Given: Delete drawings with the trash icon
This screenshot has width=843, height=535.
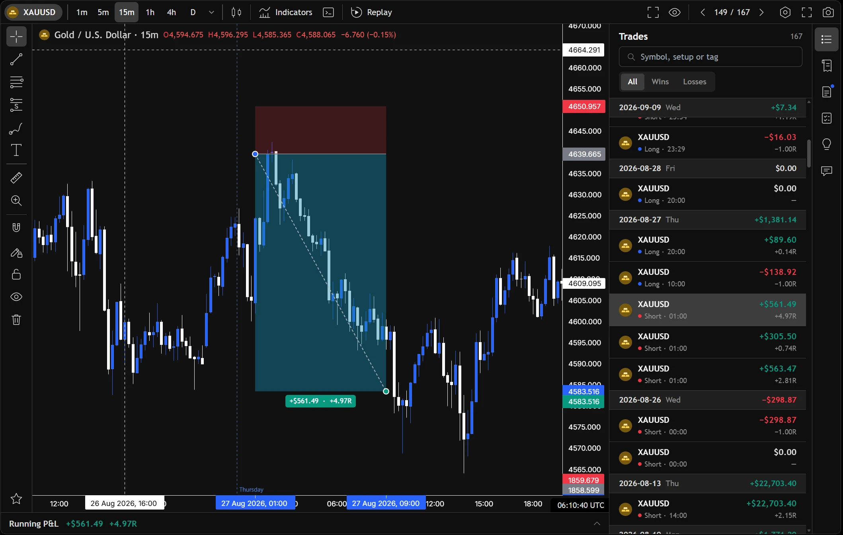Looking at the screenshot, I should [16, 320].
